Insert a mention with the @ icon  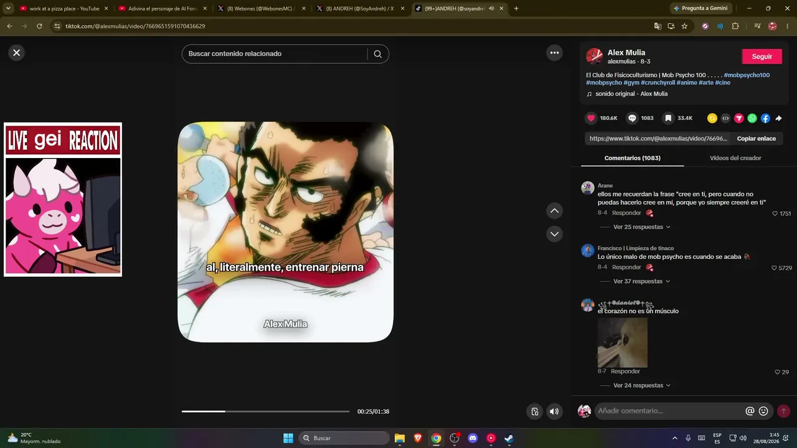coord(750,411)
